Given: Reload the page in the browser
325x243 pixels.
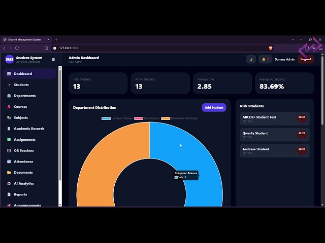Looking at the screenshot, I should 17,48.
